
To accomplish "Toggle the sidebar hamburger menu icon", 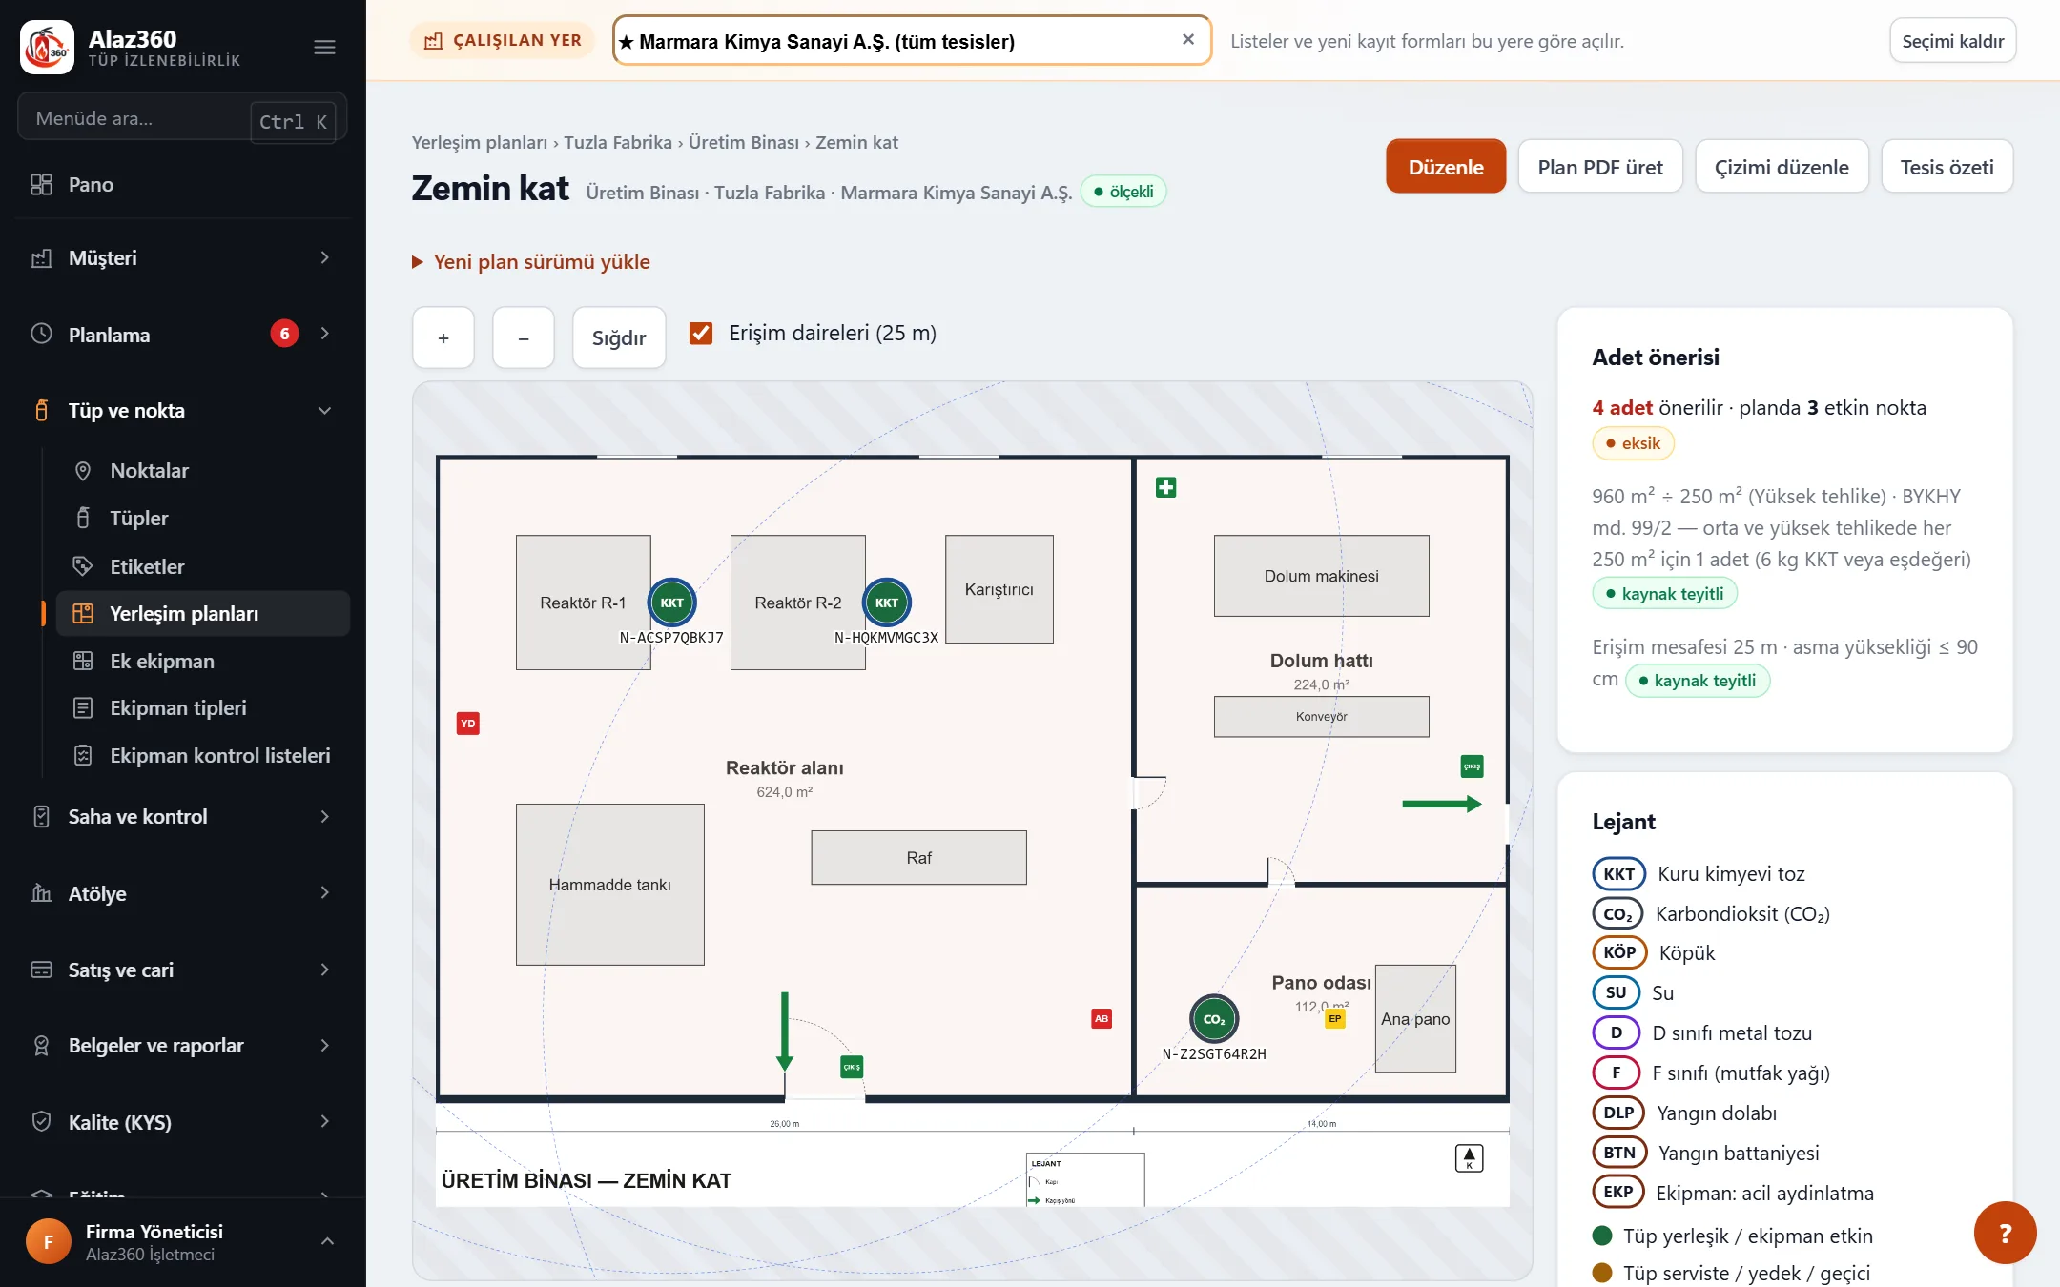I will tap(324, 47).
